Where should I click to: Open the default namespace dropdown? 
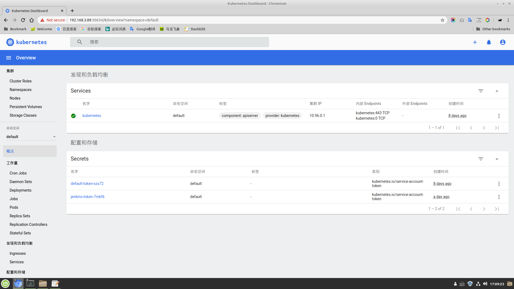tap(31, 137)
